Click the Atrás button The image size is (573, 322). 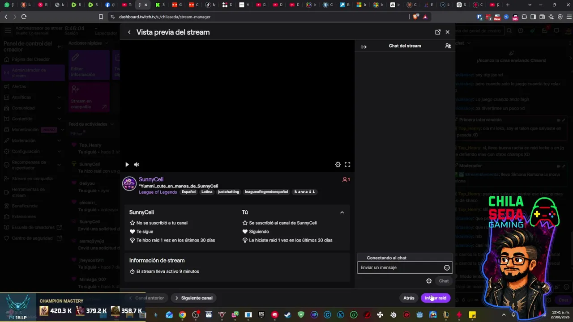tap(409, 298)
